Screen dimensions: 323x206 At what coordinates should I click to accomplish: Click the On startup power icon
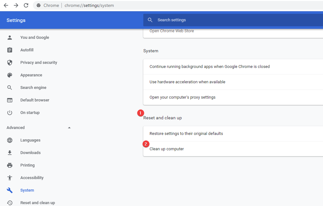[x=10, y=113]
